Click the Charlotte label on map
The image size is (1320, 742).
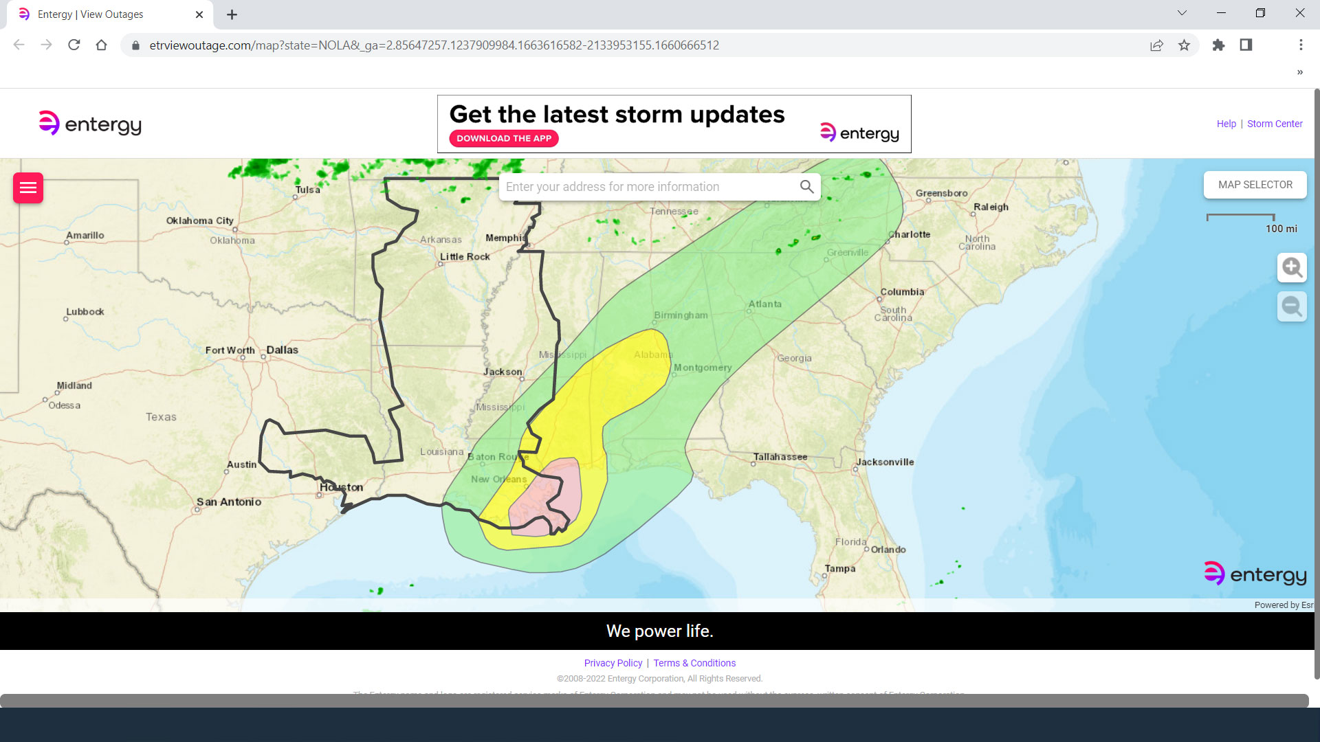click(x=909, y=234)
